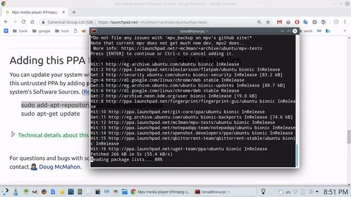
Task: Close the Mpv media player tab
Action: point(64,12)
